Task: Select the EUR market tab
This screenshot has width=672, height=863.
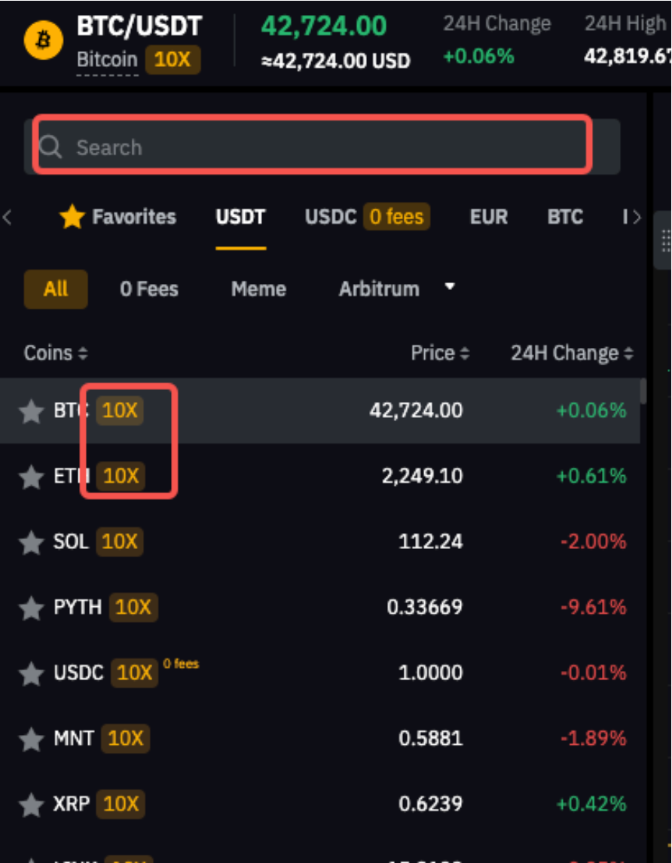Action: [489, 218]
